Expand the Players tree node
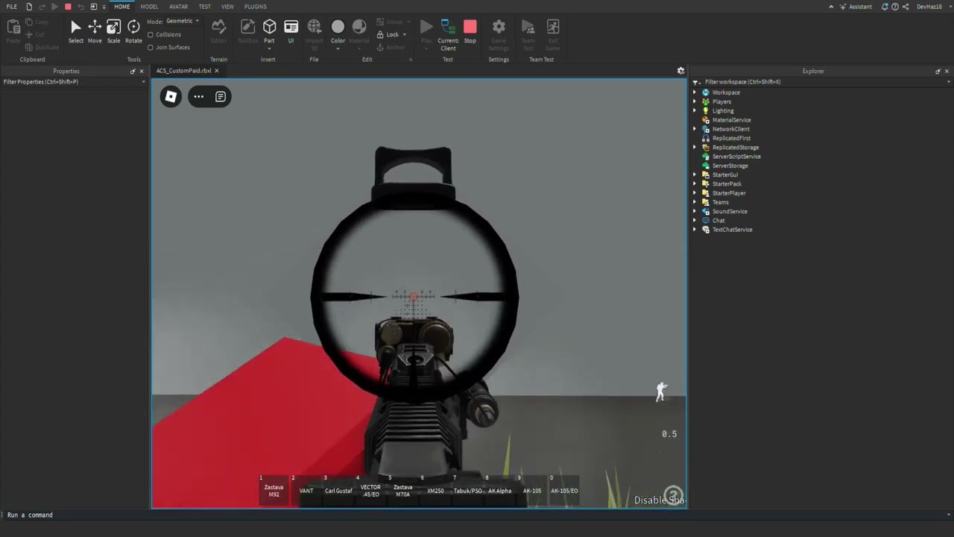954x537 pixels. coord(695,101)
